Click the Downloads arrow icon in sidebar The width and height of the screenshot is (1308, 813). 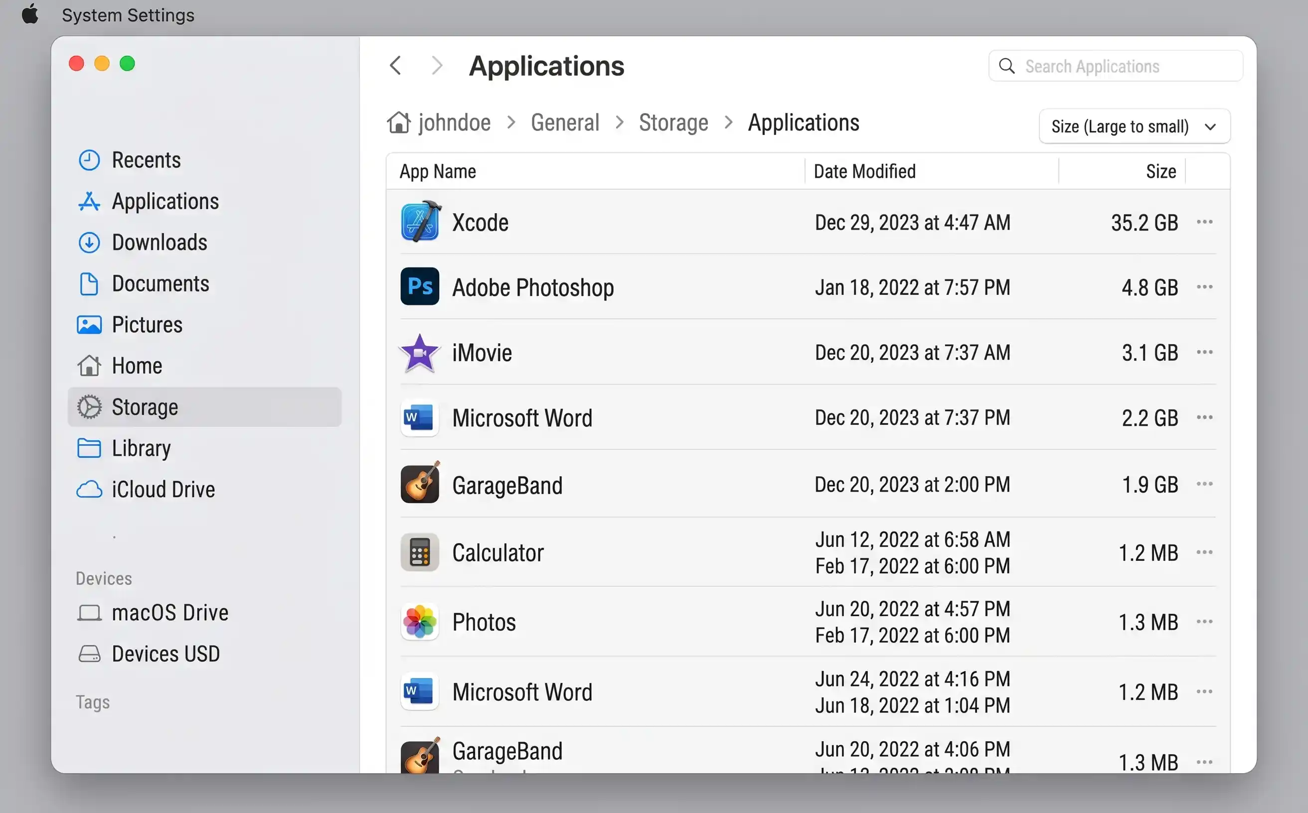coord(89,243)
